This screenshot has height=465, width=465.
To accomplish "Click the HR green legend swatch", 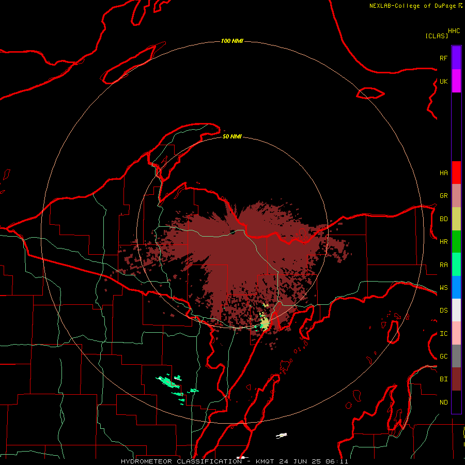I will click(456, 242).
